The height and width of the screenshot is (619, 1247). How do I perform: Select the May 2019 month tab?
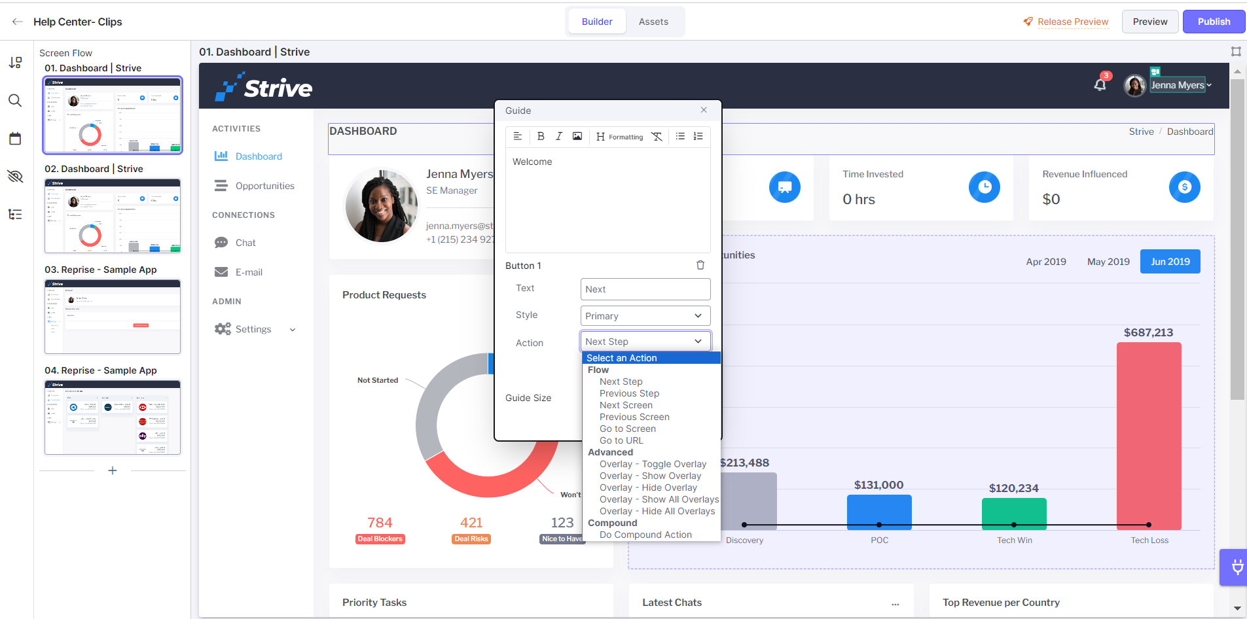coord(1108,262)
